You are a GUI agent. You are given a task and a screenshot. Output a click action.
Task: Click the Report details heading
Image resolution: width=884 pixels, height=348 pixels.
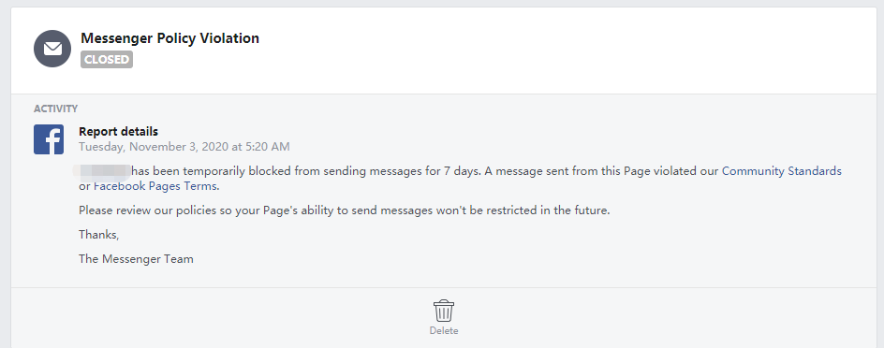(118, 131)
